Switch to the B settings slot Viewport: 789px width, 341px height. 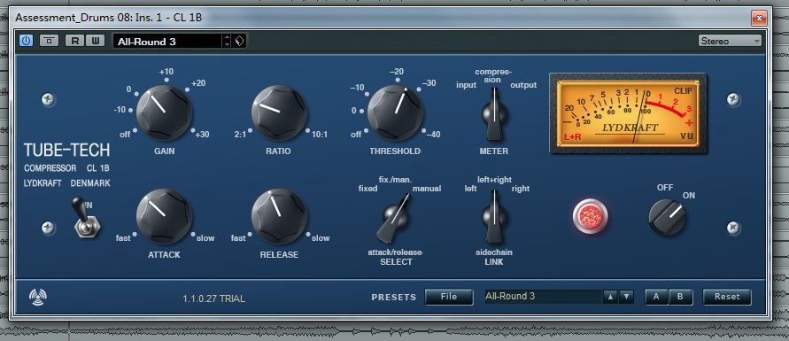(680, 297)
